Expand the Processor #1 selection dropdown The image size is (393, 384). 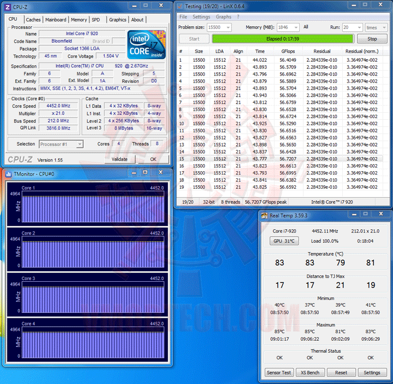tap(80, 144)
